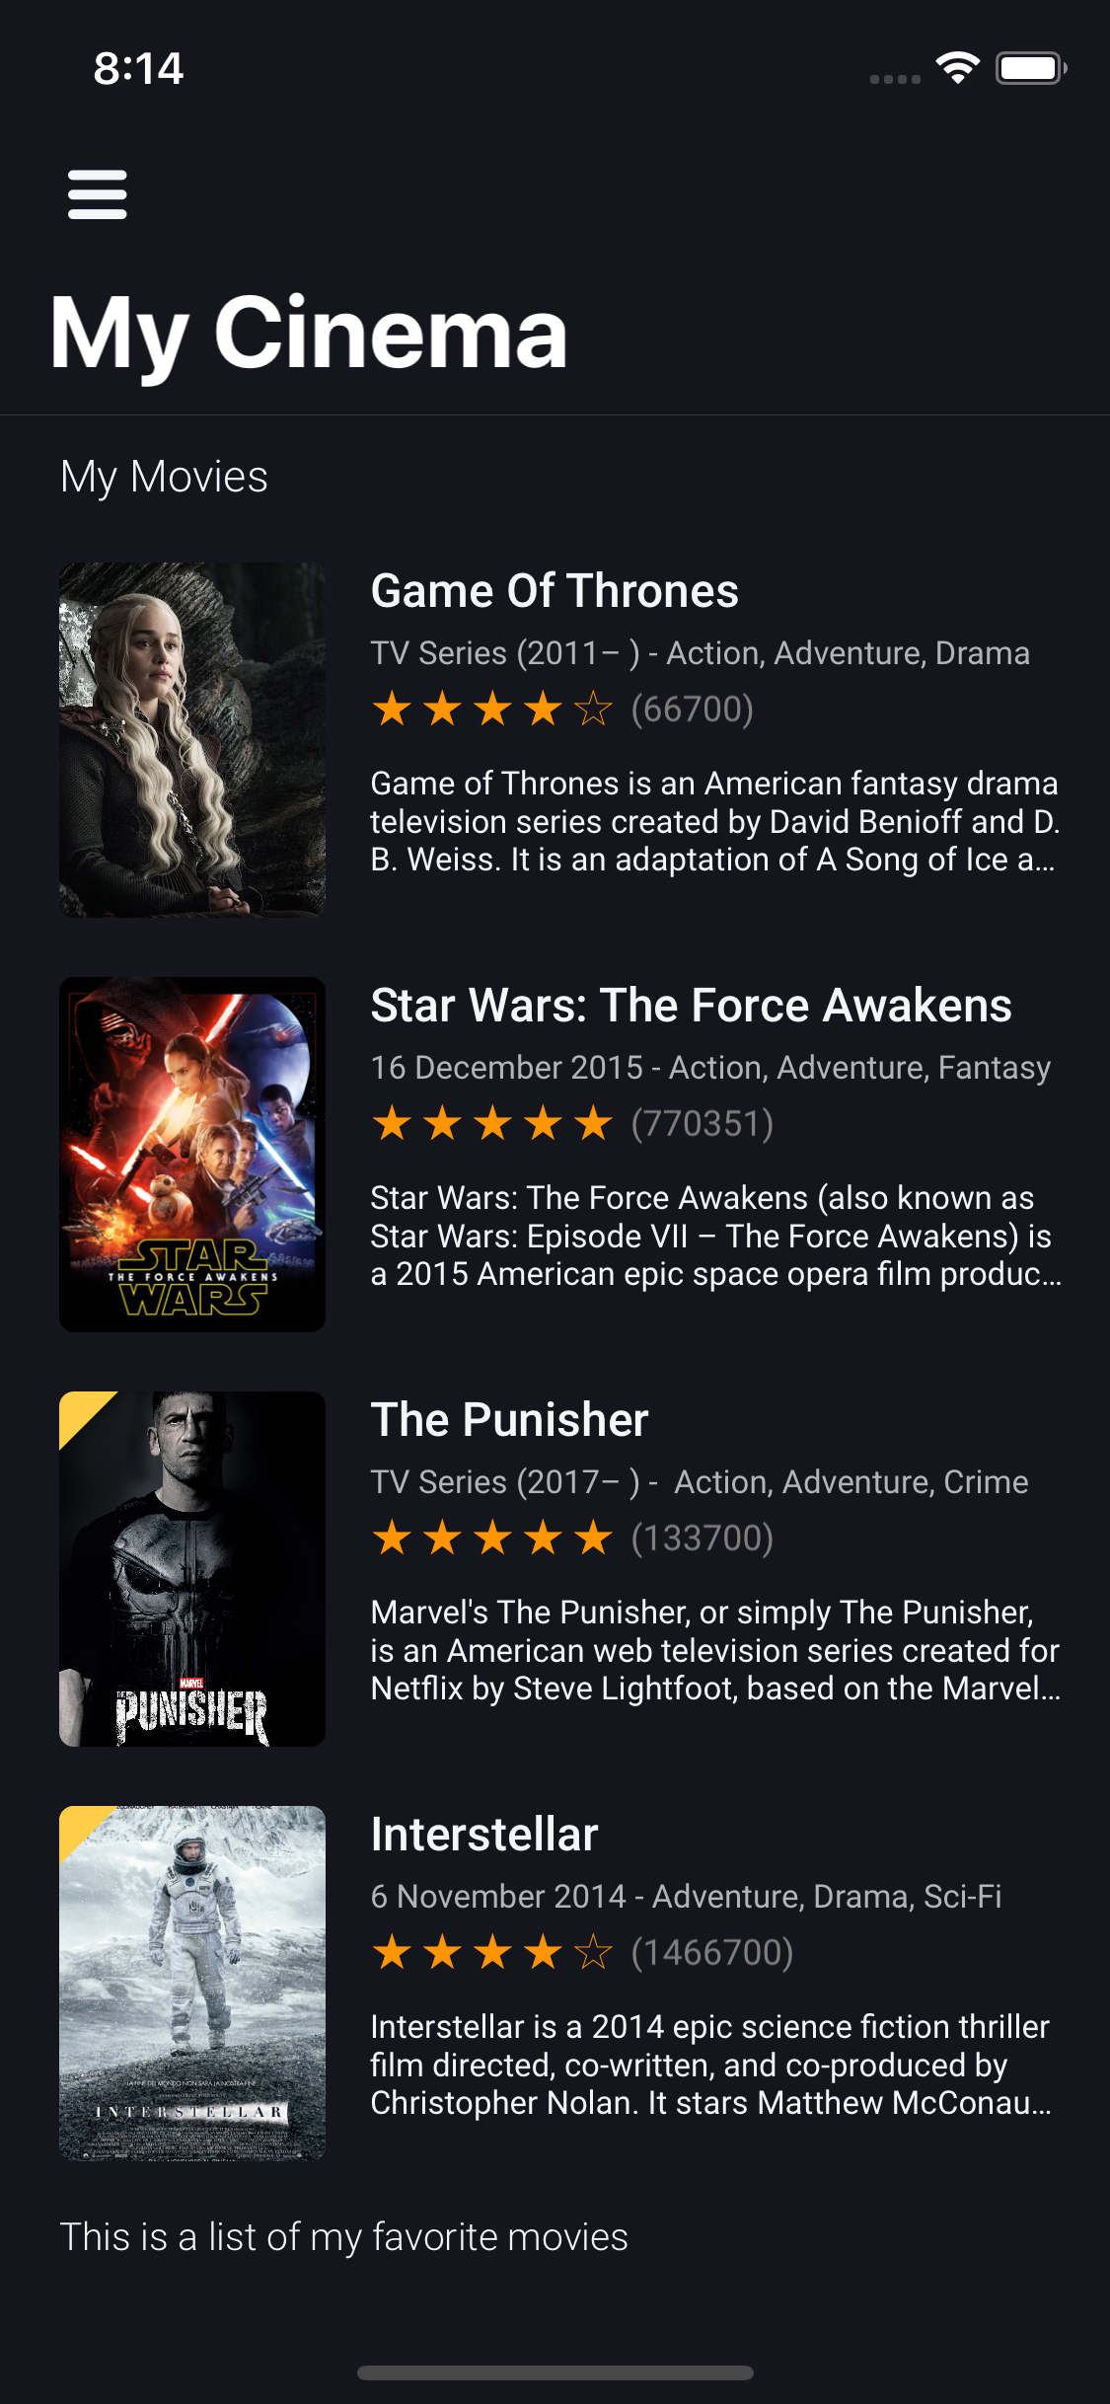This screenshot has height=2404, width=1110.
Task: Tap third star of The Punisher rating
Action: (x=492, y=1538)
